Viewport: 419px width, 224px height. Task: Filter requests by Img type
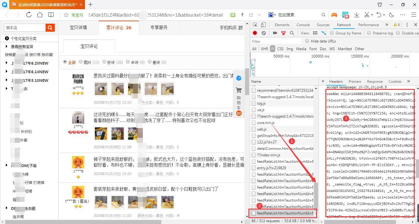[290, 49]
